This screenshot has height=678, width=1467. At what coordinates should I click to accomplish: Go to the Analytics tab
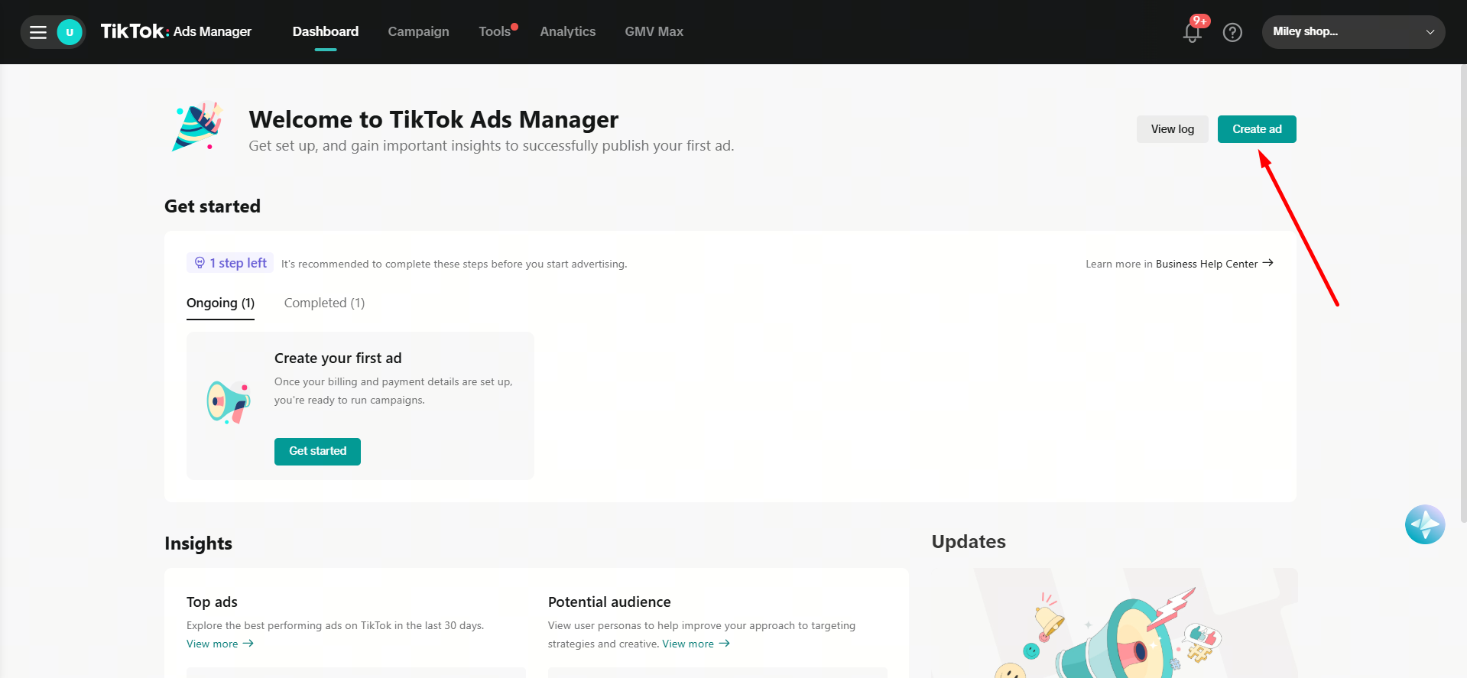click(x=567, y=31)
